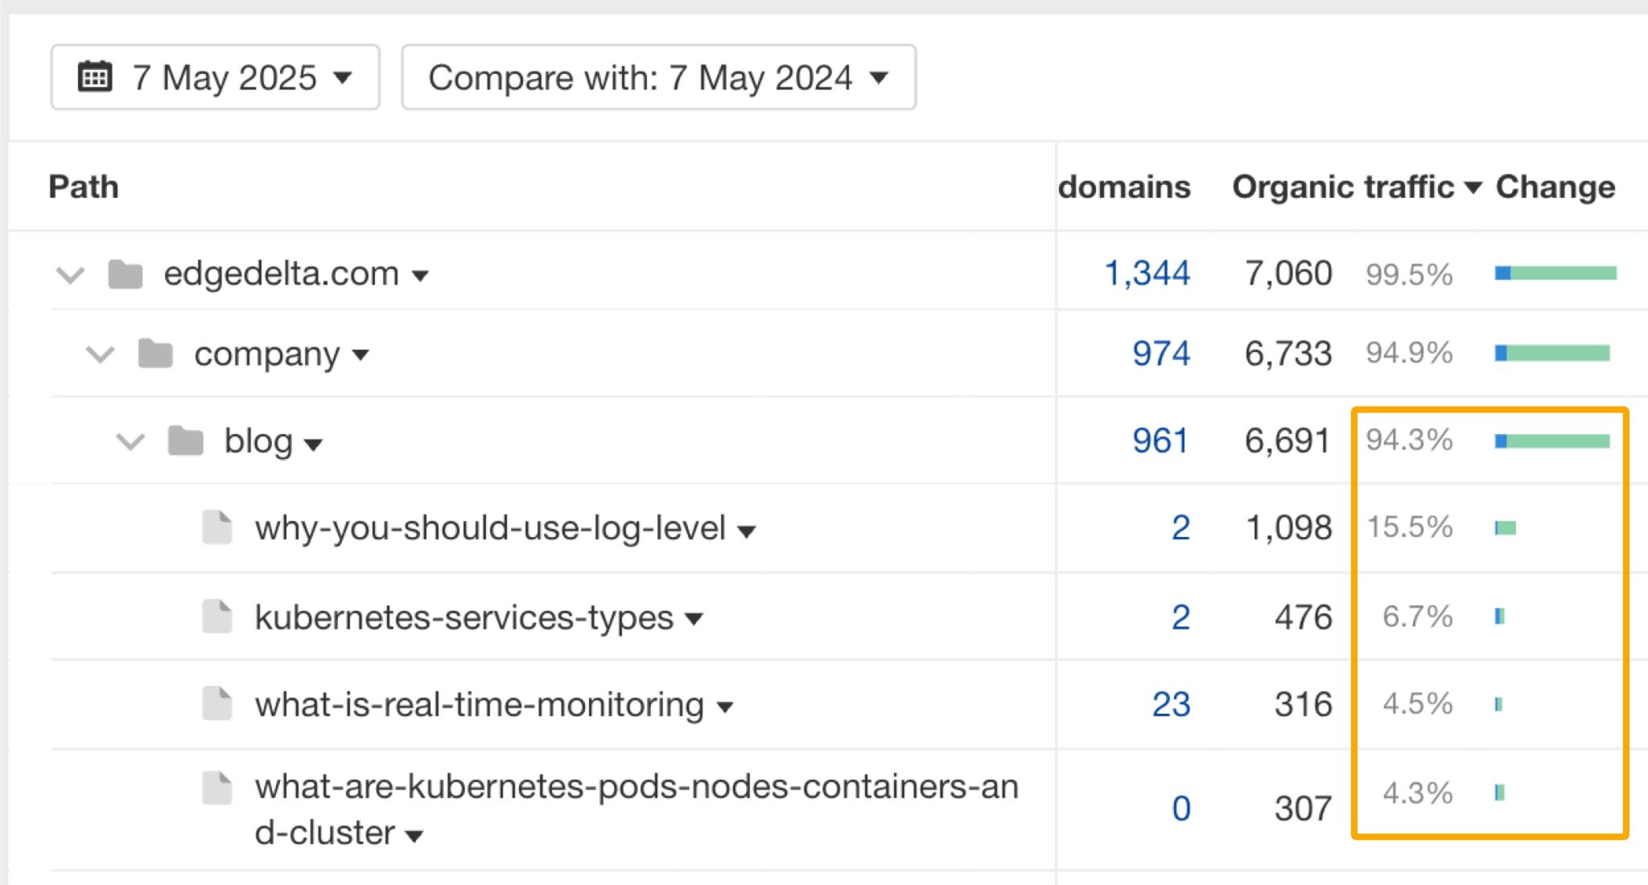Click the company folder icon
This screenshot has width=1648, height=885.
155,354
